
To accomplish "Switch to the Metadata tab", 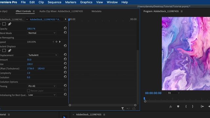I will 96,11.
